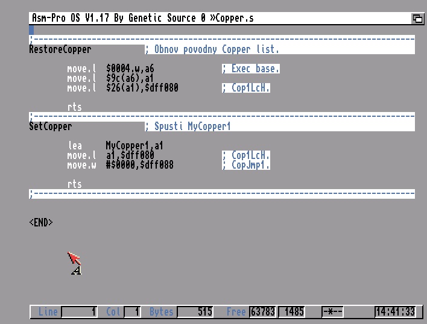Click the 'move.l $9c(a6),a1' instruction
Image resolution: width=427 pixels, height=324 pixels.
[x=110, y=78]
